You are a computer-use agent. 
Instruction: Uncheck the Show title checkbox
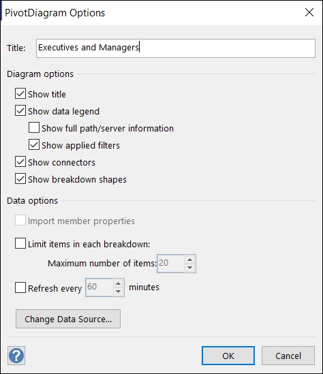pyautogui.click(x=20, y=93)
